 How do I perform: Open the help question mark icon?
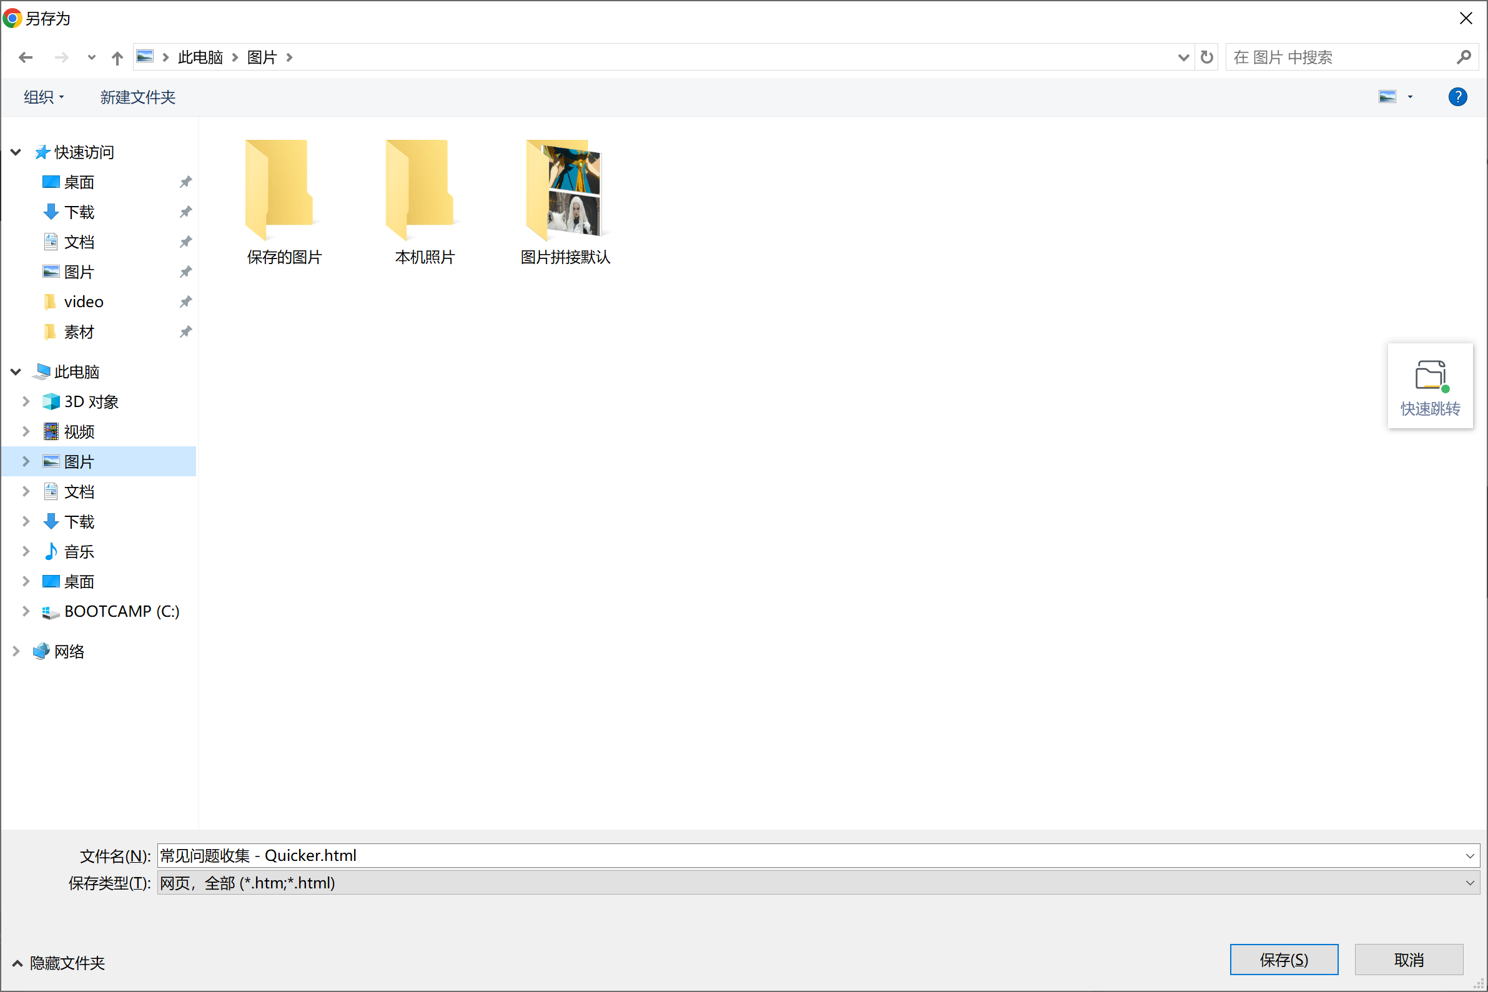pos(1457,97)
